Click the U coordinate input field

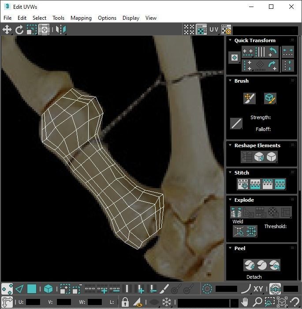coord(33,302)
